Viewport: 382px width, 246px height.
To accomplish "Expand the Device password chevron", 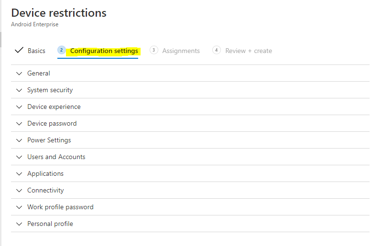I will pos(19,124).
